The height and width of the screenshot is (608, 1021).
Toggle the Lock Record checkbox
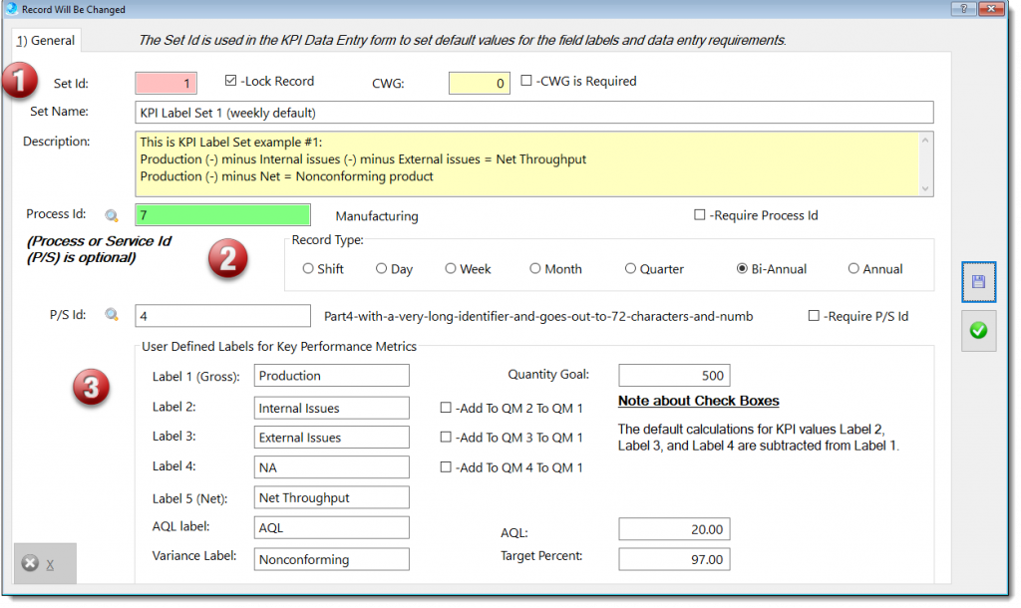coord(230,81)
